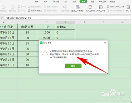
Task: Click the 删除批注 icon
Action: pos(12,7)
